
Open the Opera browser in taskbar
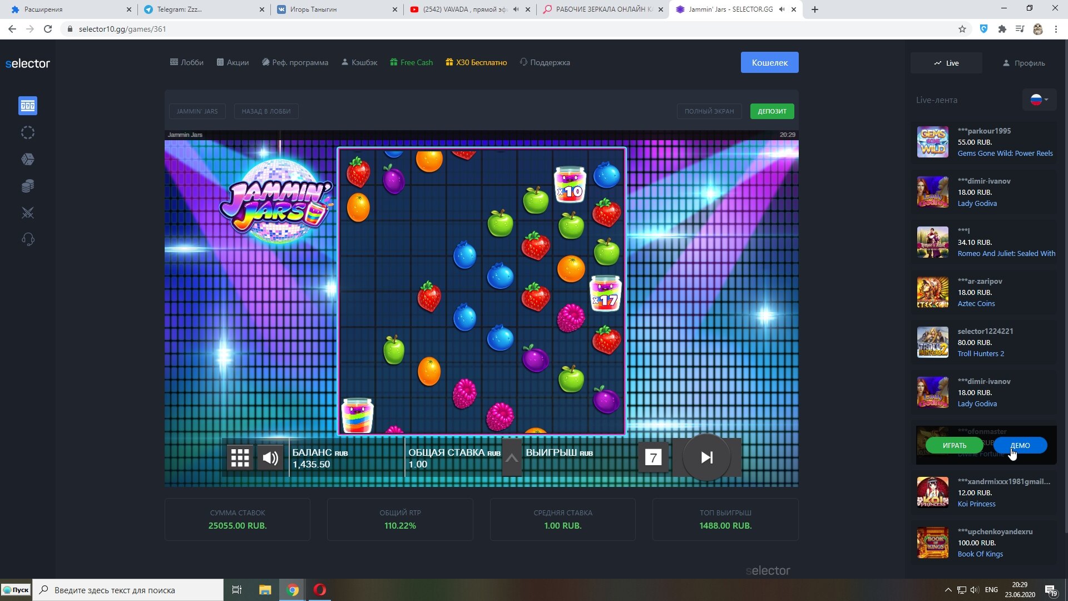click(x=320, y=590)
